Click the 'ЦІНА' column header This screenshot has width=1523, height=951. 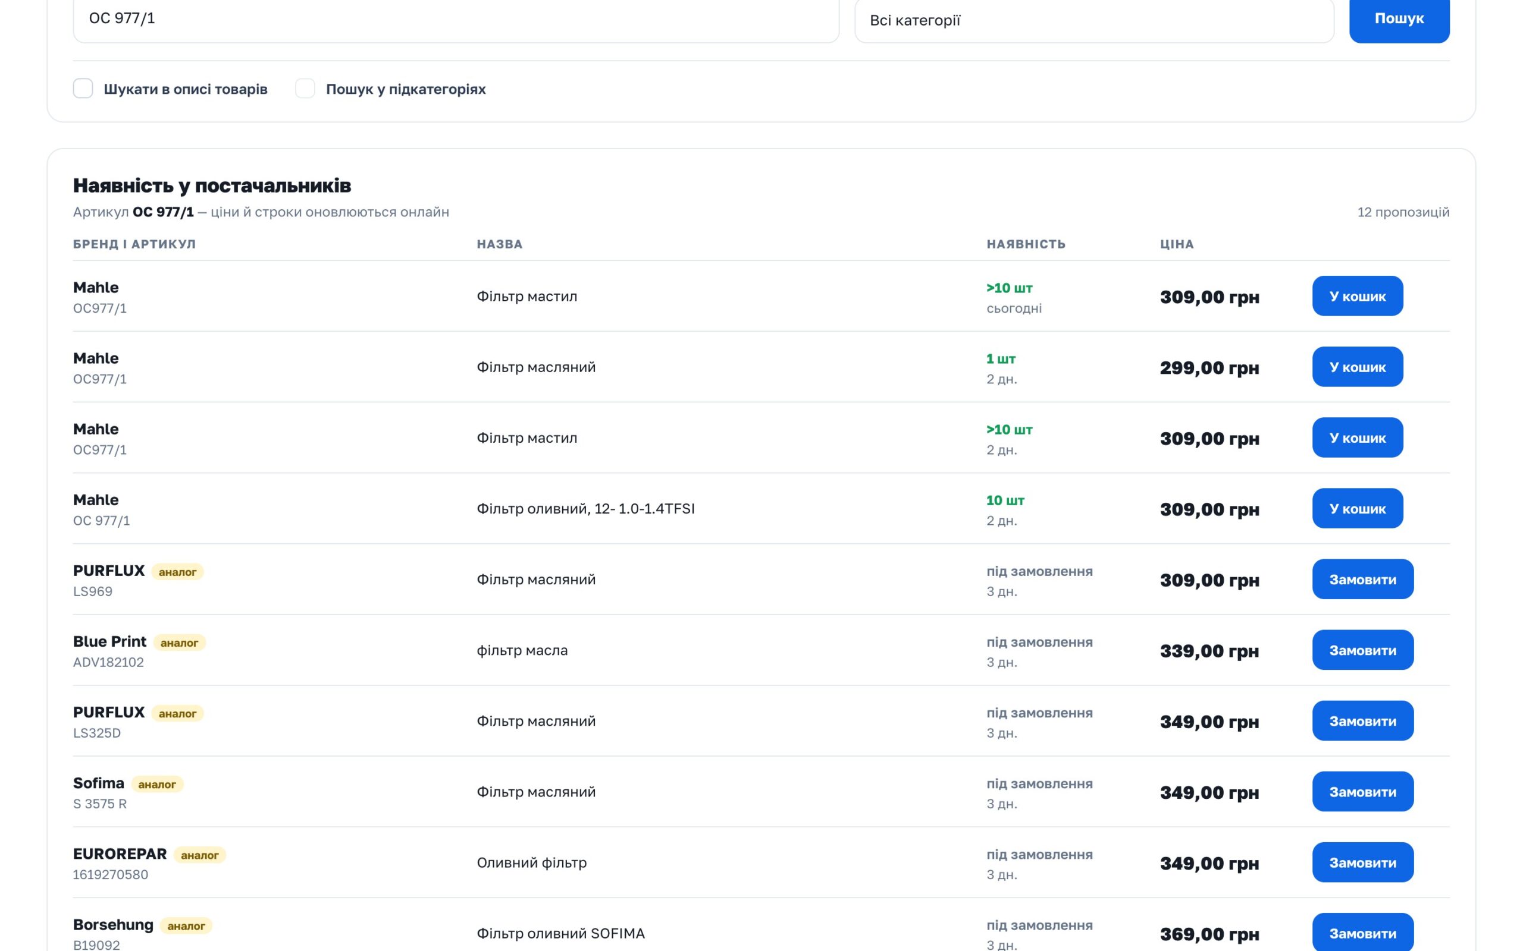(x=1177, y=244)
